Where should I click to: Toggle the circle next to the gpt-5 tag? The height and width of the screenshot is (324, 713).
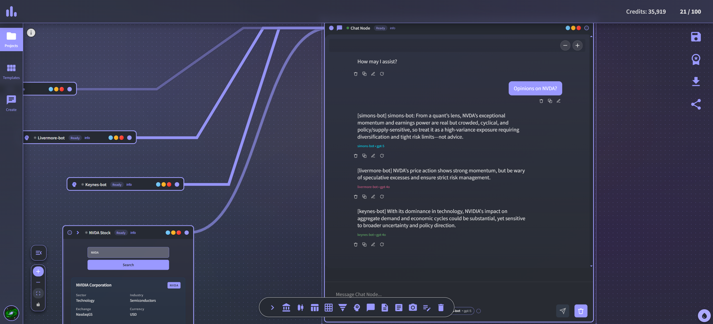pos(479,311)
